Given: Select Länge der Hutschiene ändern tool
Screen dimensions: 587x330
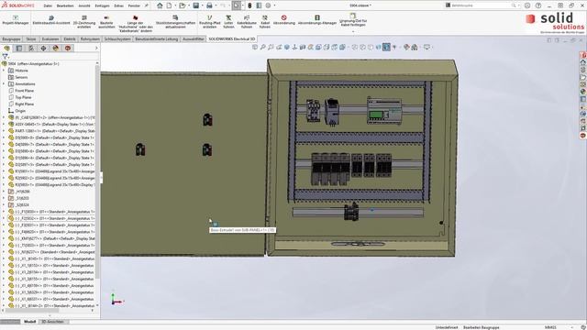Looking at the screenshot, I should pos(136,24).
